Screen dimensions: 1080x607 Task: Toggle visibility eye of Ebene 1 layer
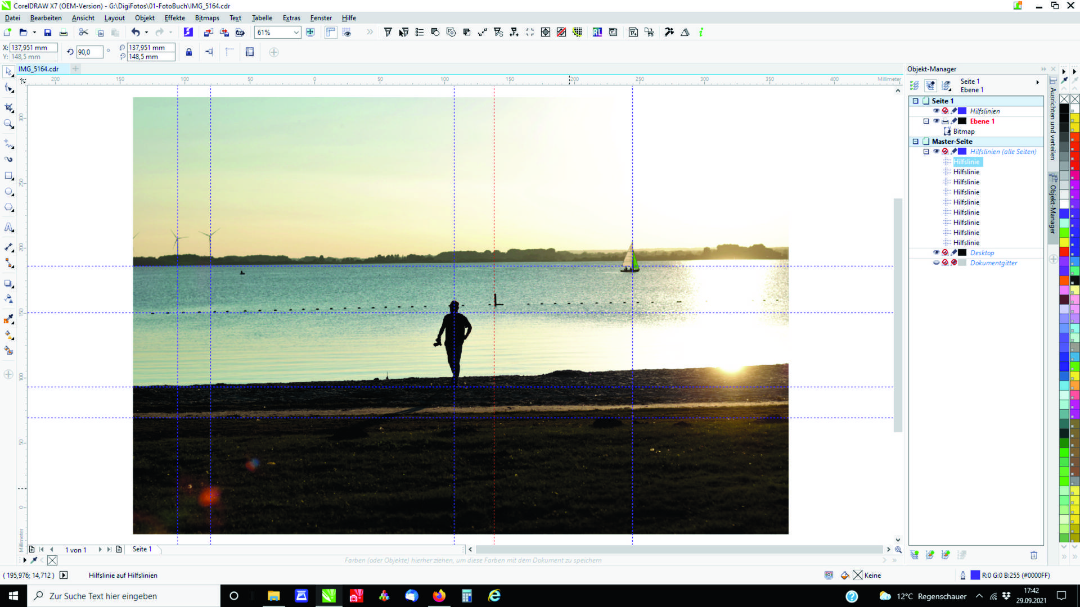pyautogui.click(x=937, y=121)
